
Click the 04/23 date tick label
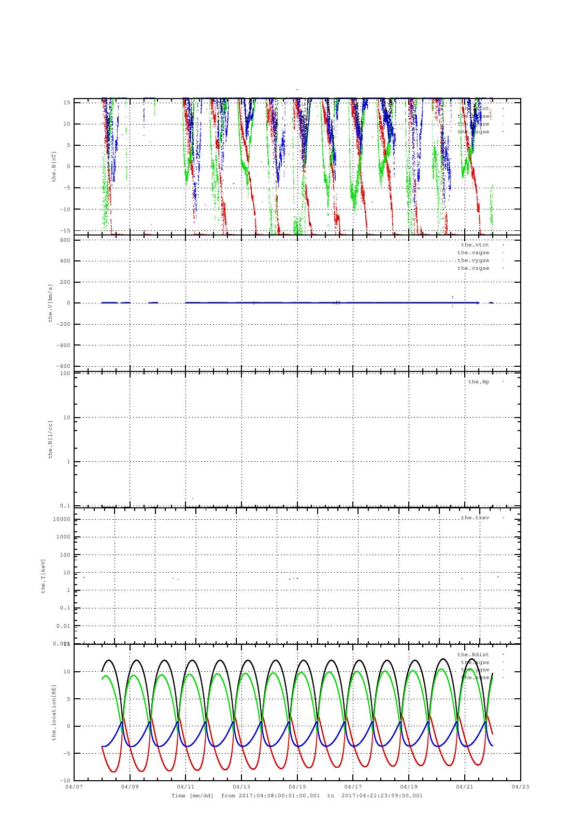[x=521, y=787]
